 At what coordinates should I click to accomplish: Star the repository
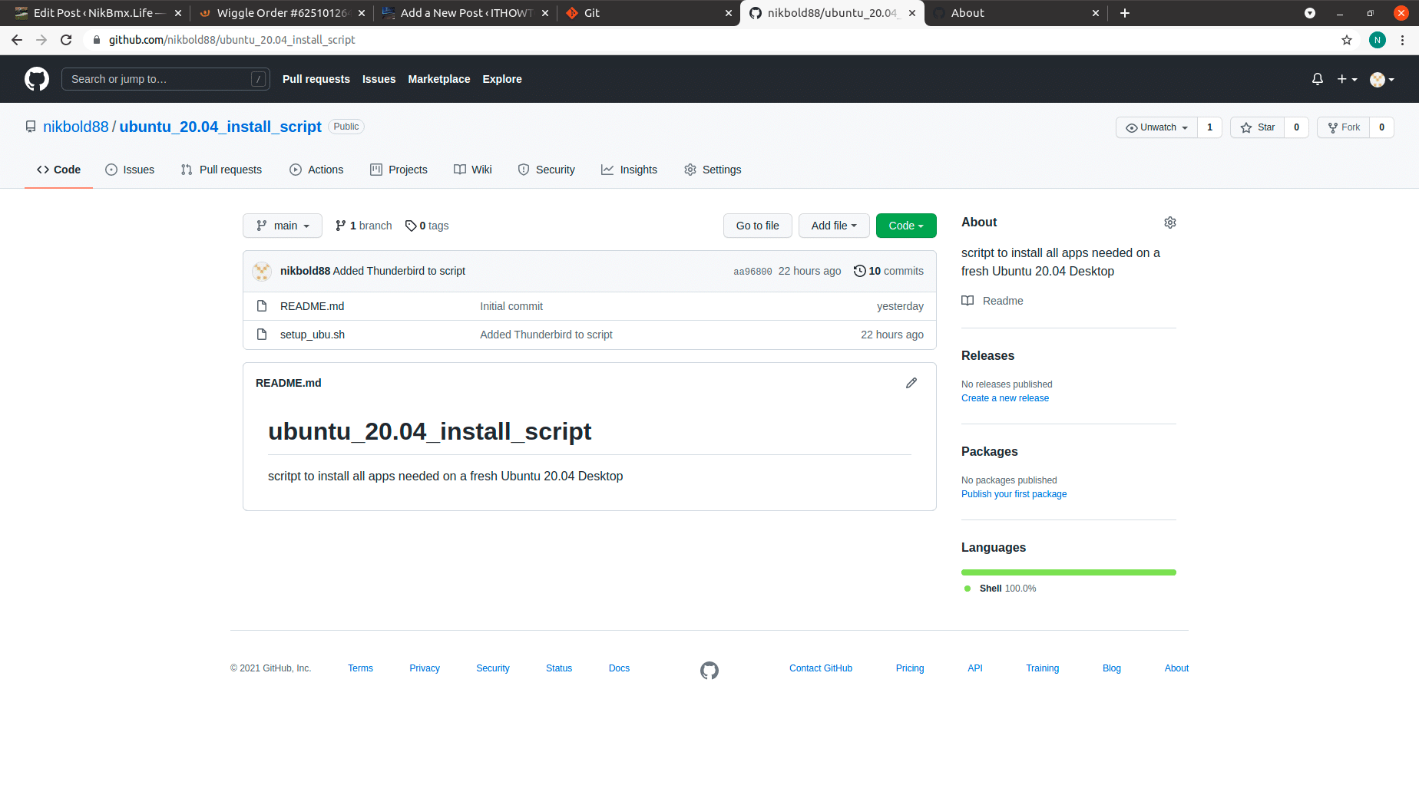[1258, 127]
